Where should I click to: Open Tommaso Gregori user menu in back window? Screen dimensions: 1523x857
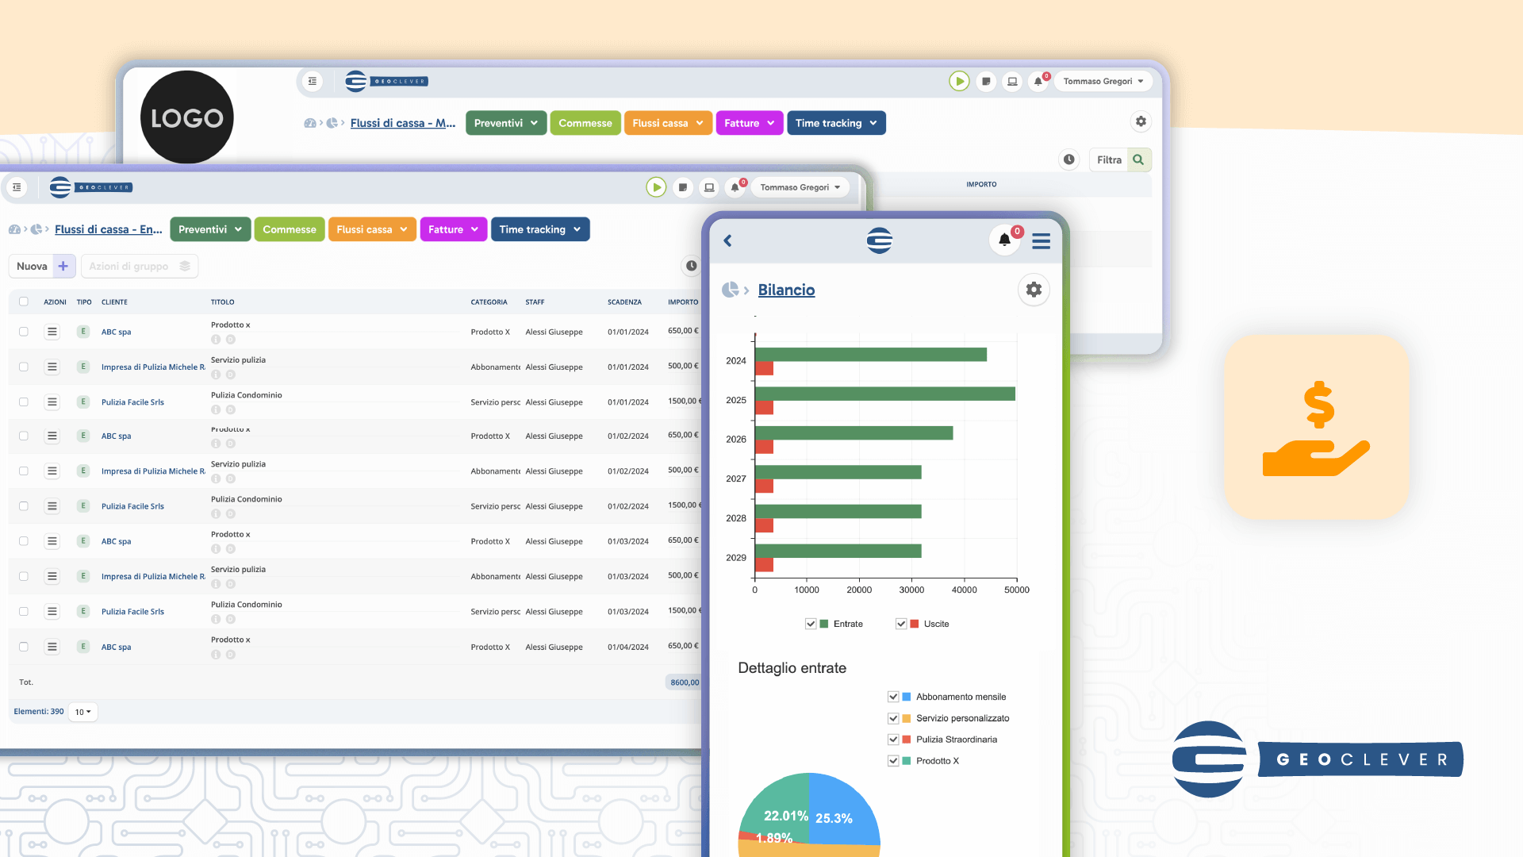click(1103, 81)
